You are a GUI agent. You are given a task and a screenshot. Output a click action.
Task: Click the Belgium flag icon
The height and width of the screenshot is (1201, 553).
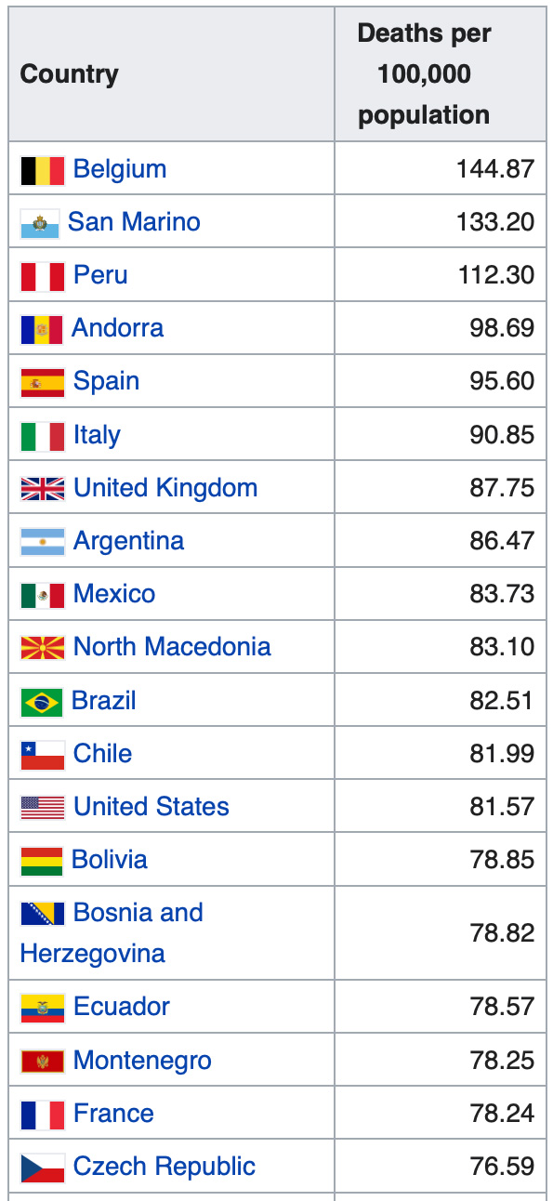43,169
